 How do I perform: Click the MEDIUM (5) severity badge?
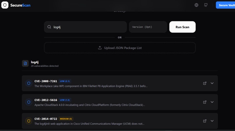click(66, 119)
